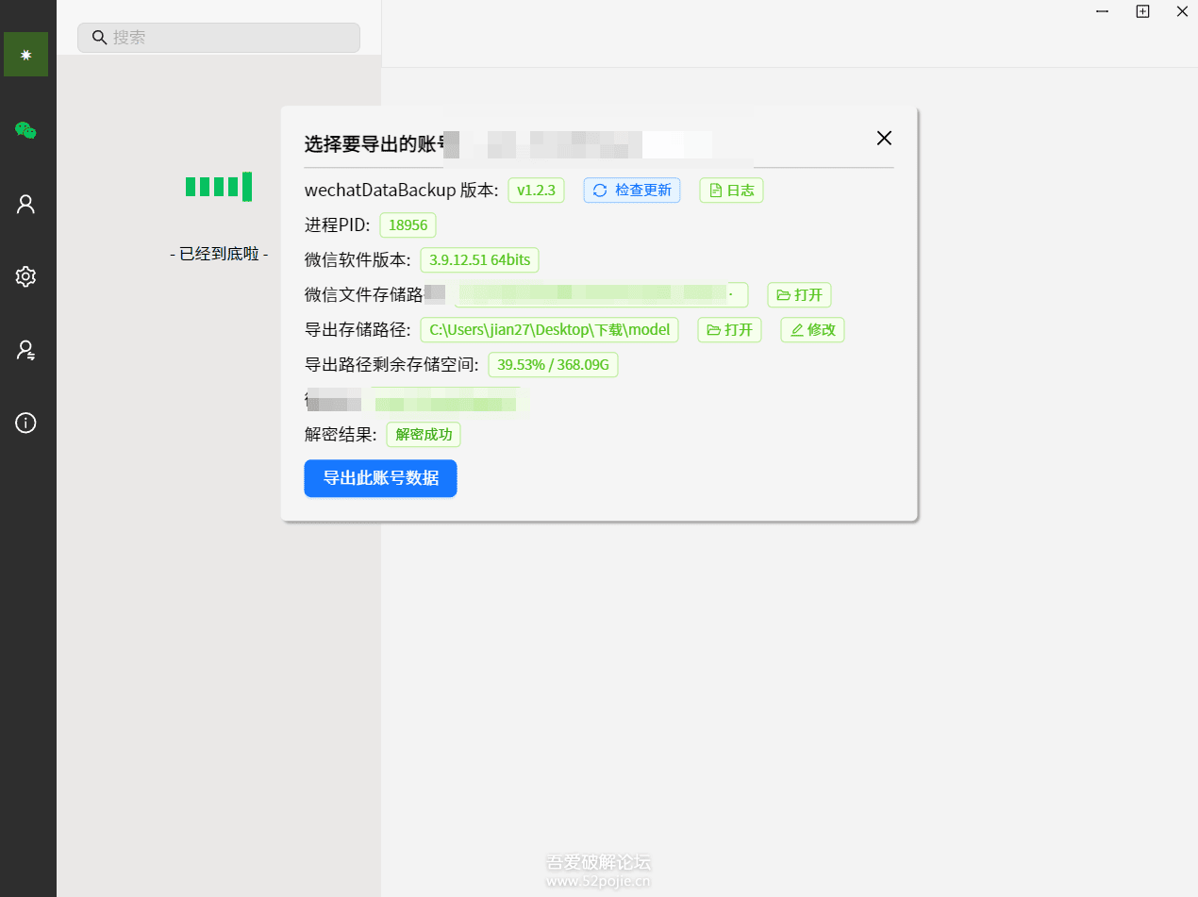Maximize the application window
Image resolution: width=1198 pixels, height=897 pixels.
point(1142,11)
